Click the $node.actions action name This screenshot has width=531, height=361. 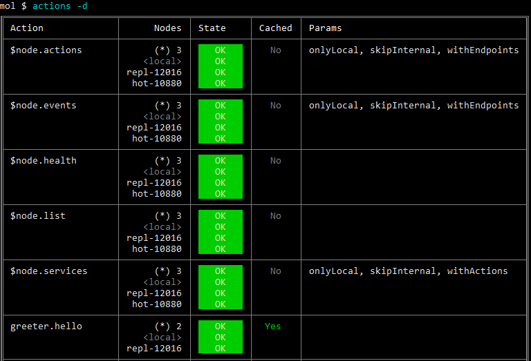tap(46, 50)
